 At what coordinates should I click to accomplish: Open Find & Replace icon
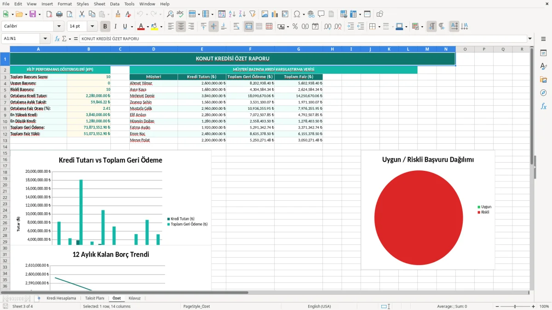point(170,14)
